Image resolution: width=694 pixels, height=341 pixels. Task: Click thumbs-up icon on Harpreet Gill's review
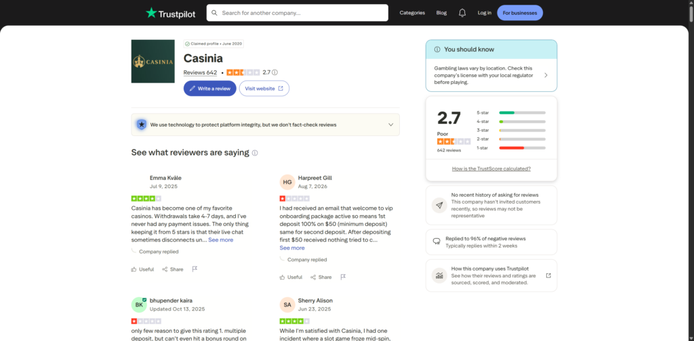click(x=282, y=277)
